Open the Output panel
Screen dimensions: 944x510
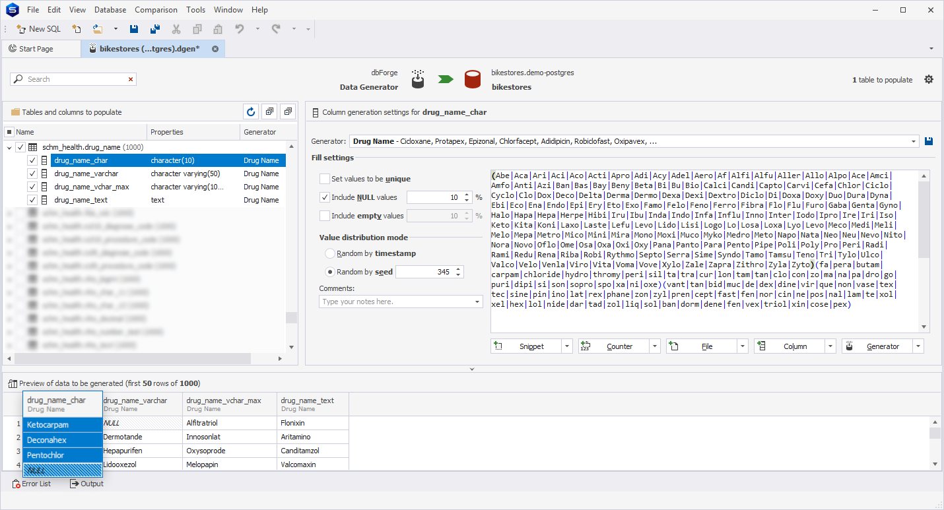(x=87, y=484)
